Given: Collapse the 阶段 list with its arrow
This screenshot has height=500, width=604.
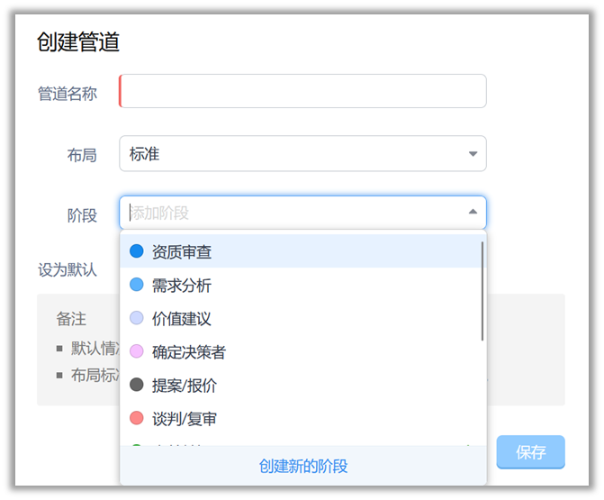Looking at the screenshot, I should [x=473, y=213].
